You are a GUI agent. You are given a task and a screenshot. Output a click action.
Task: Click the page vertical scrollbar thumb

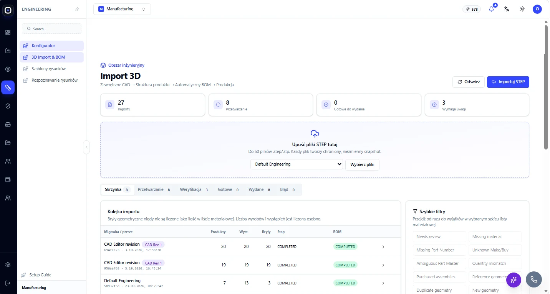pos(546,87)
